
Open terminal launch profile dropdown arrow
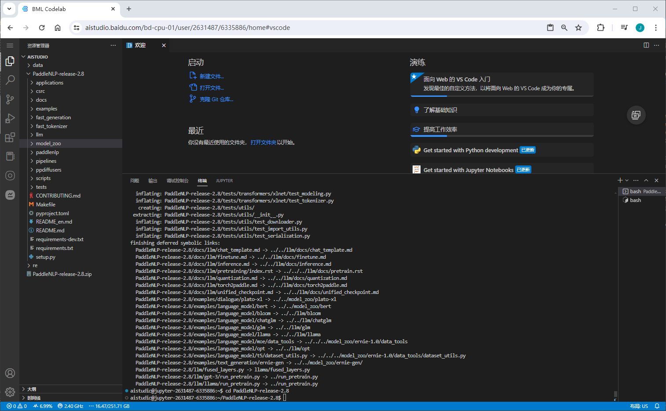coord(627,180)
